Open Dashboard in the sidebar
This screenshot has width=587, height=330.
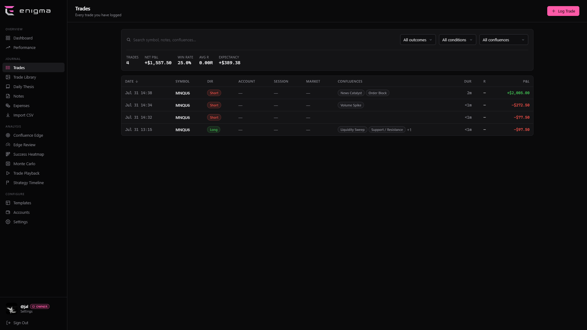pos(33,38)
